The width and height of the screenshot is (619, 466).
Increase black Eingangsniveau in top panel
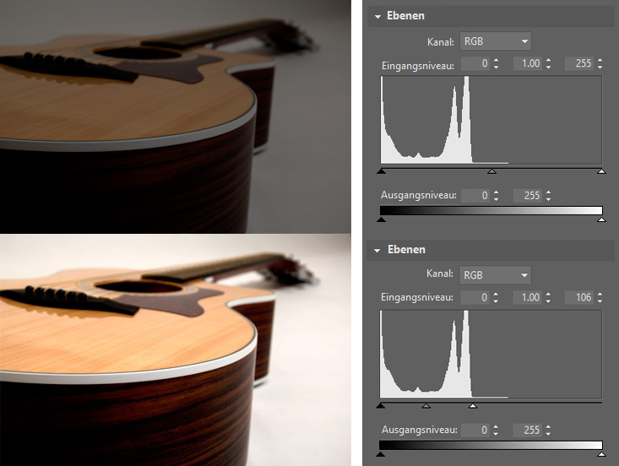[496, 61]
